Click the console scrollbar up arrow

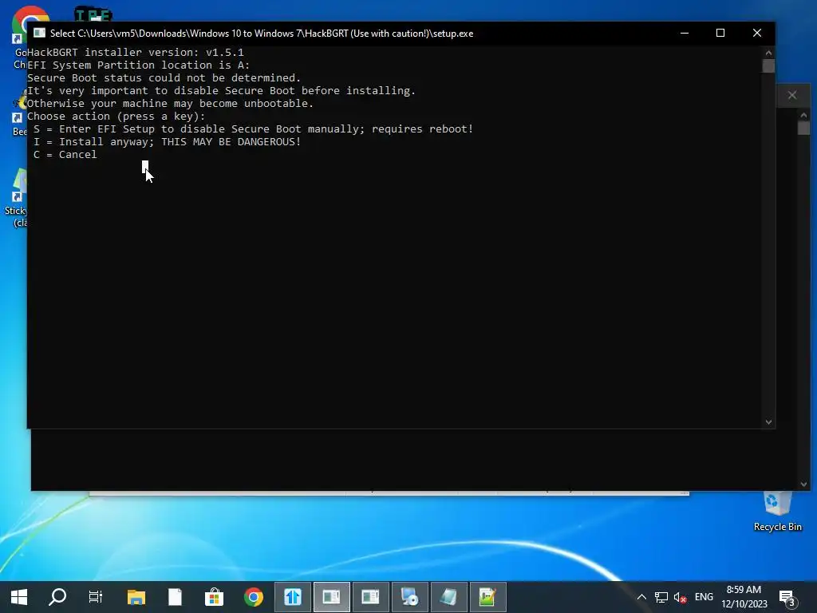(768, 53)
